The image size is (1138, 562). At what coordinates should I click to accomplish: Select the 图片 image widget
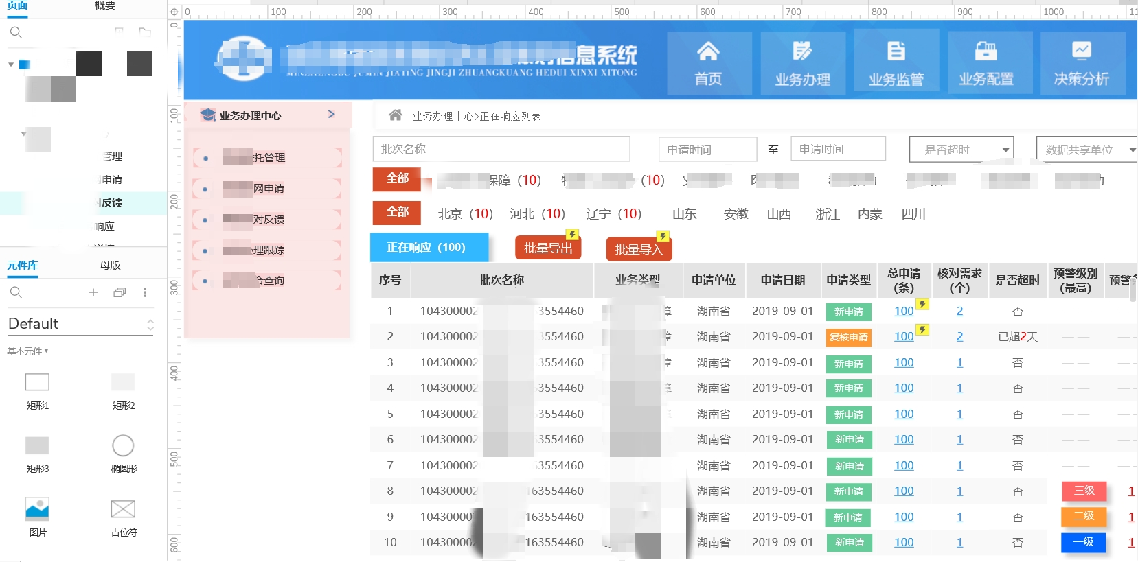[x=37, y=509]
